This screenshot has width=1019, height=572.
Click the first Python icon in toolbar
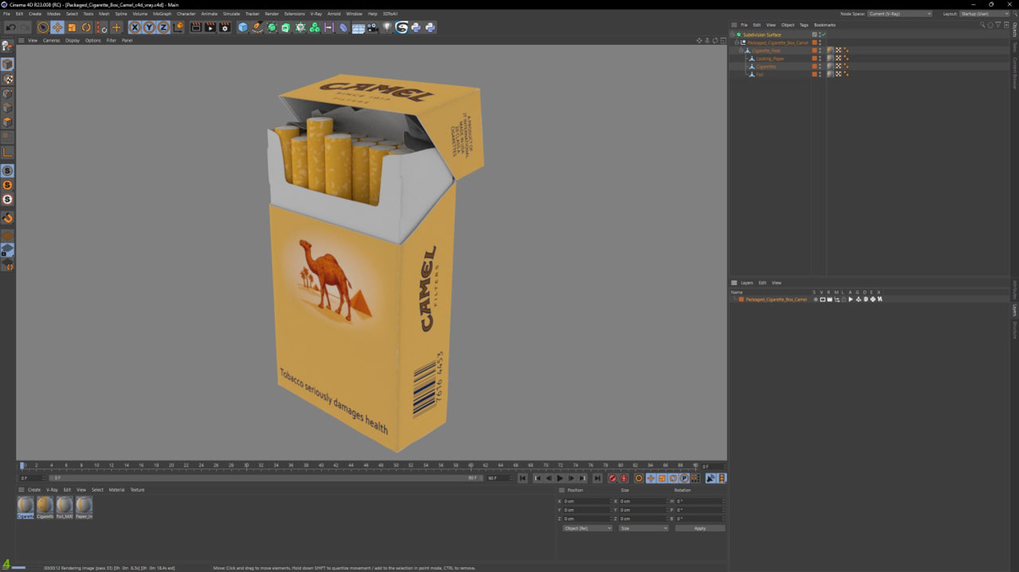[416, 28]
